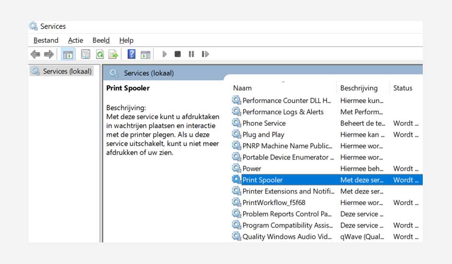Open Properties via the toolbar icon
The width and height of the screenshot is (452, 264).
pyautogui.click(x=86, y=54)
